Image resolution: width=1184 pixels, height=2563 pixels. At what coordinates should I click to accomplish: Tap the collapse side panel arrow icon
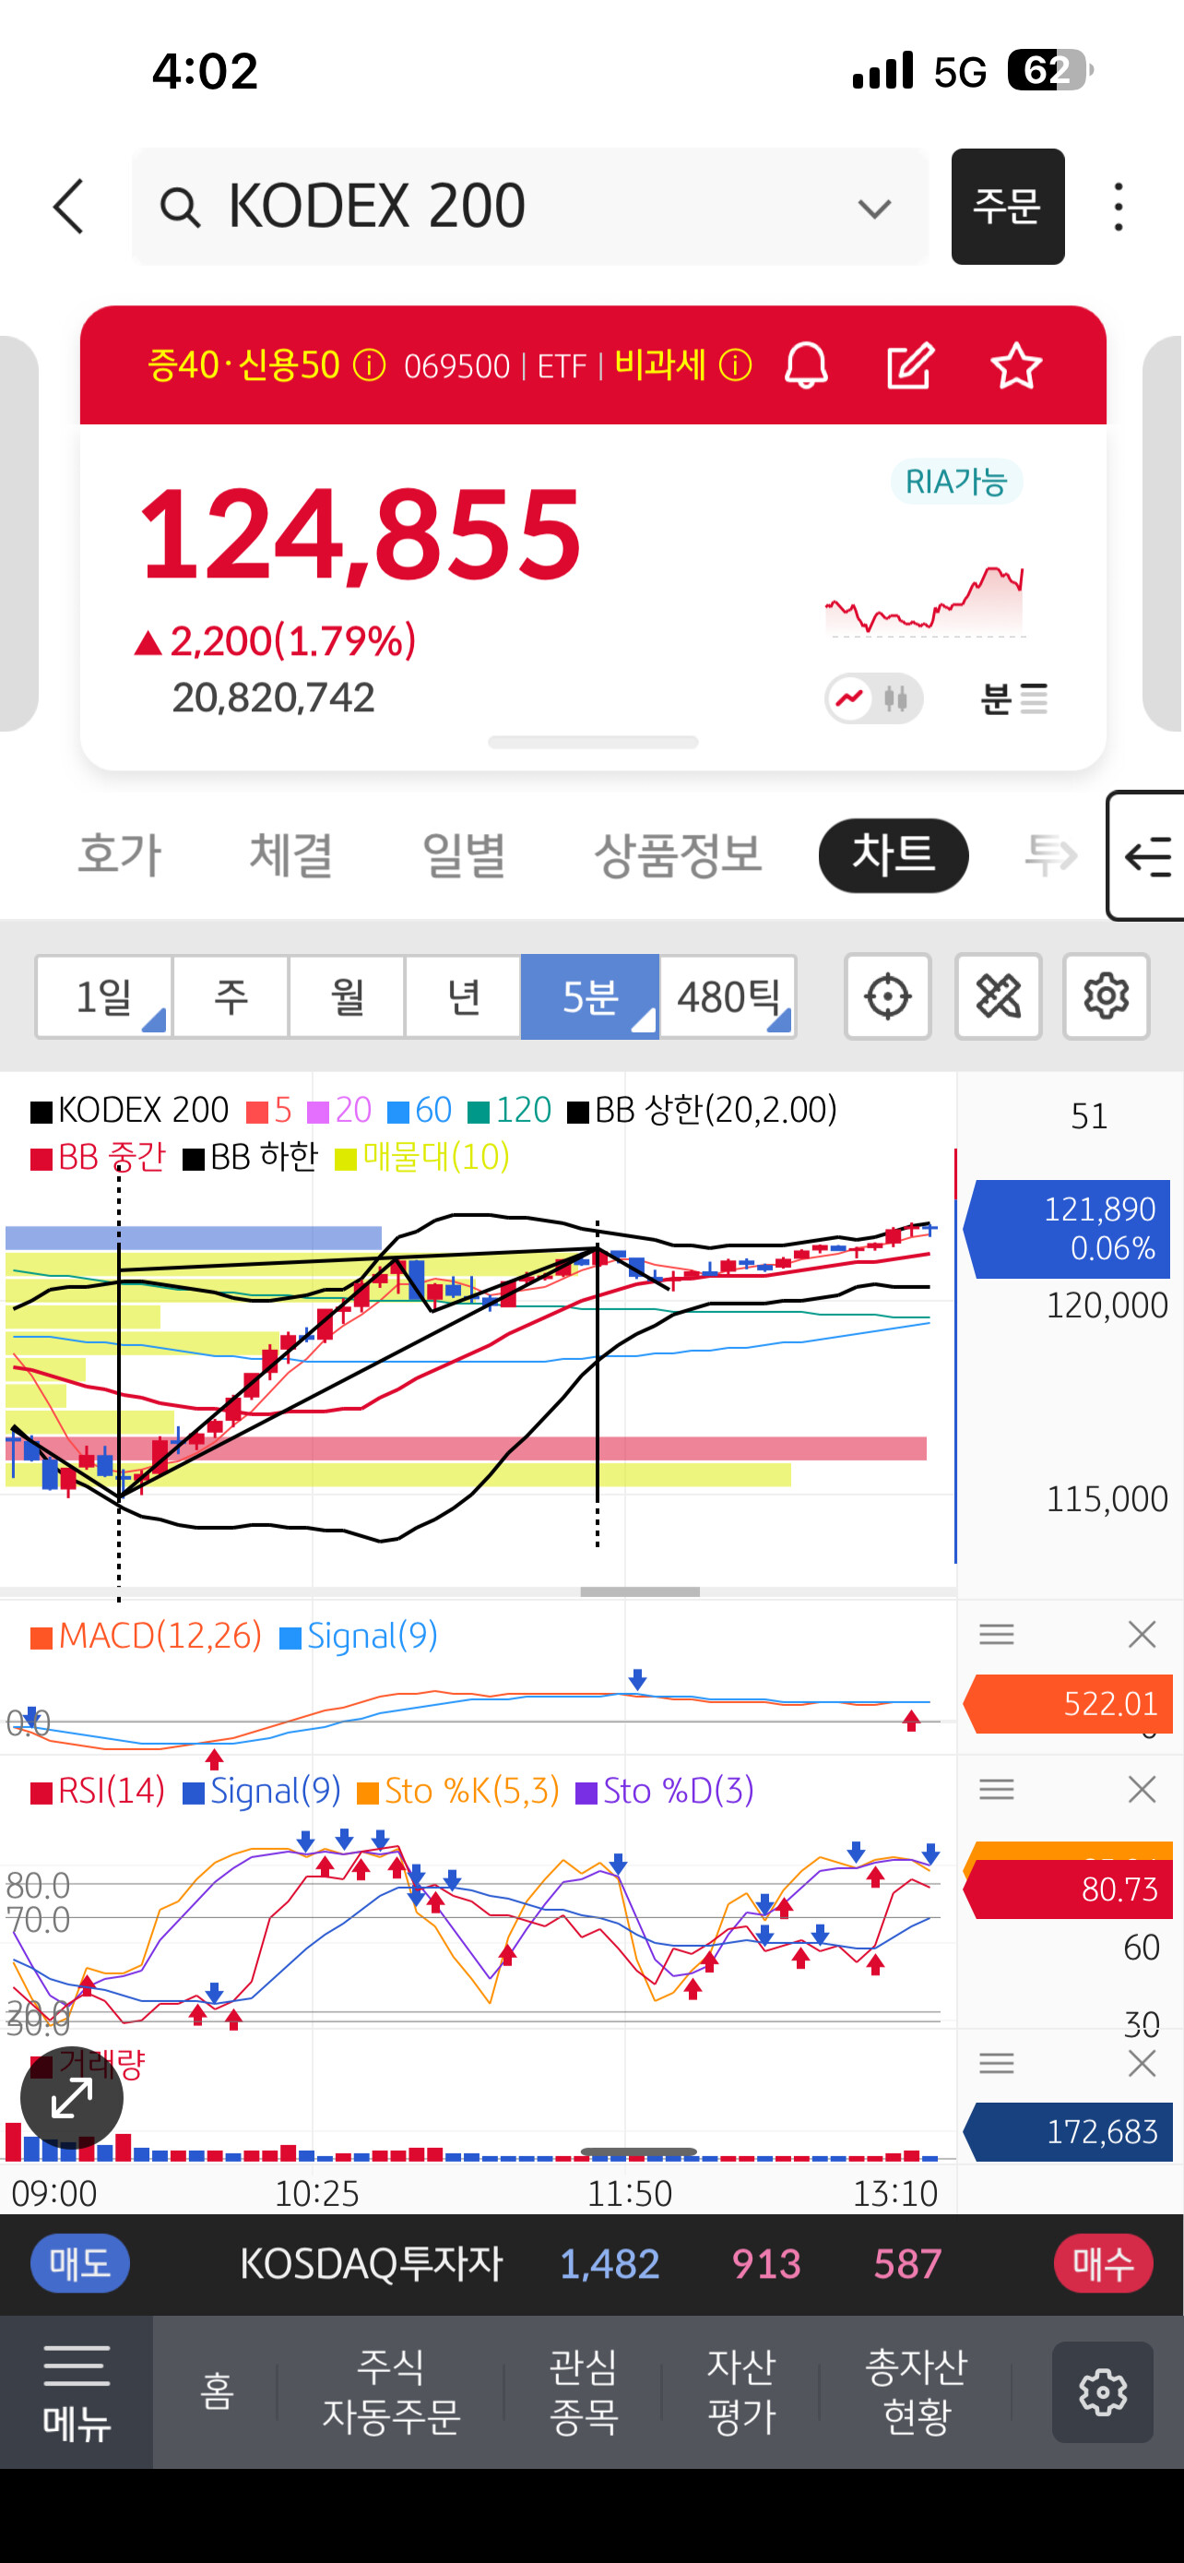[x=1146, y=855]
